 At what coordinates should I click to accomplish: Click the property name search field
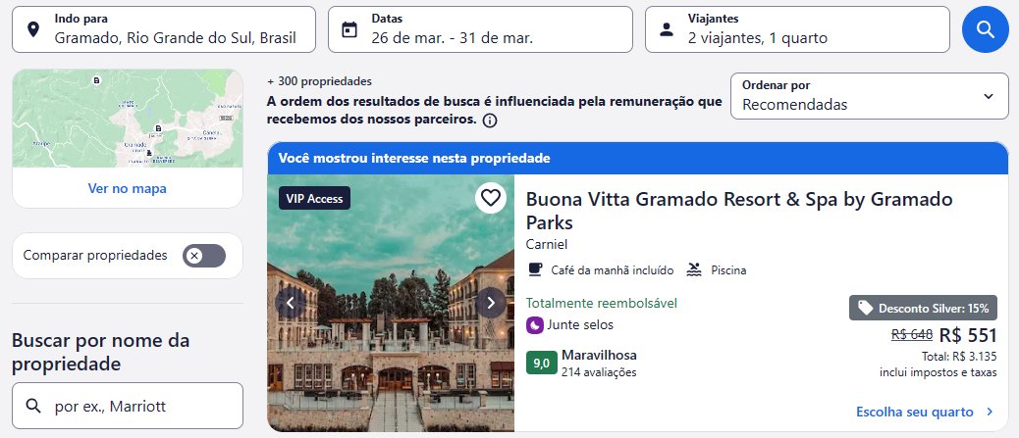pos(128,407)
